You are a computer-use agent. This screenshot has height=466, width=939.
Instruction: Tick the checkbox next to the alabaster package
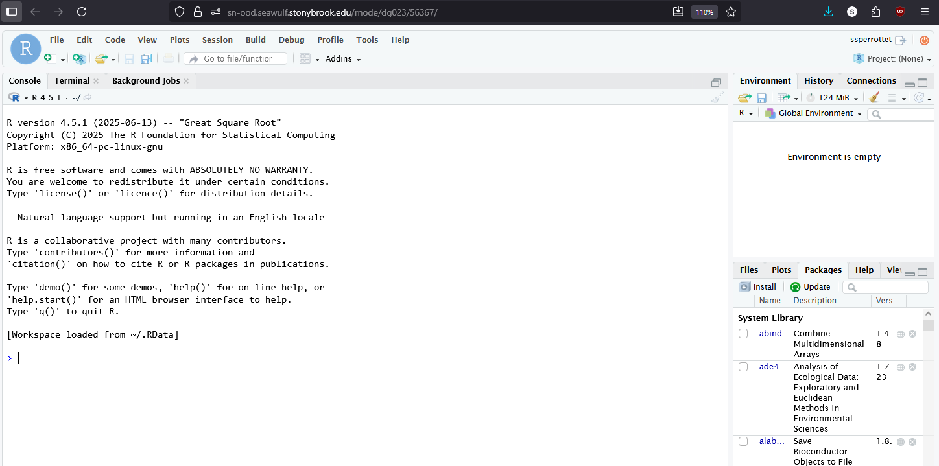(743, 441)
